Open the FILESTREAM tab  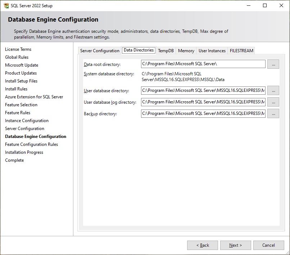[241, 51]
